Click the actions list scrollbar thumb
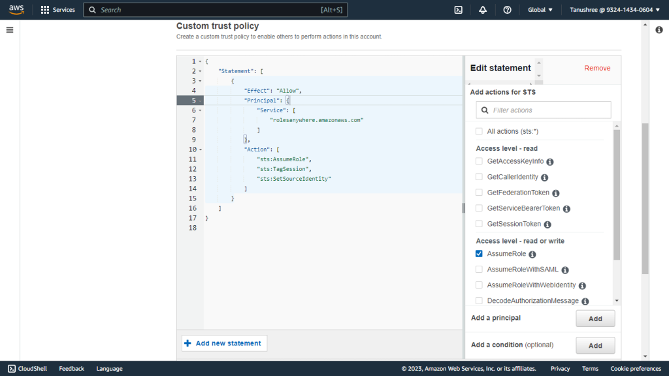Screen dimensions: 669x376 coord(617,195)
